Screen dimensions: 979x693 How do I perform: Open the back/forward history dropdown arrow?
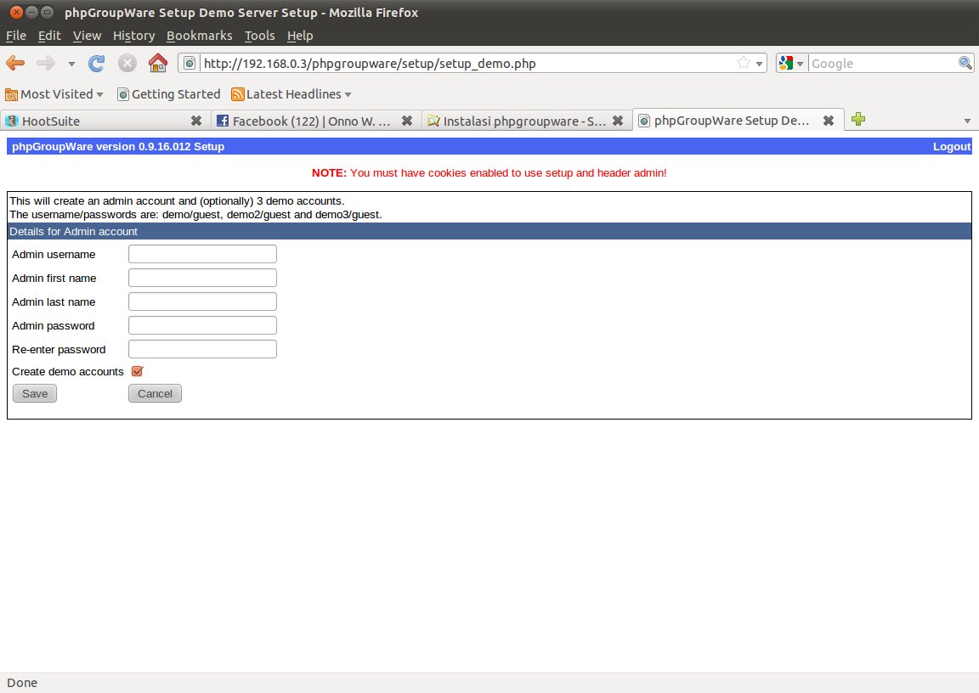(71, 64)
